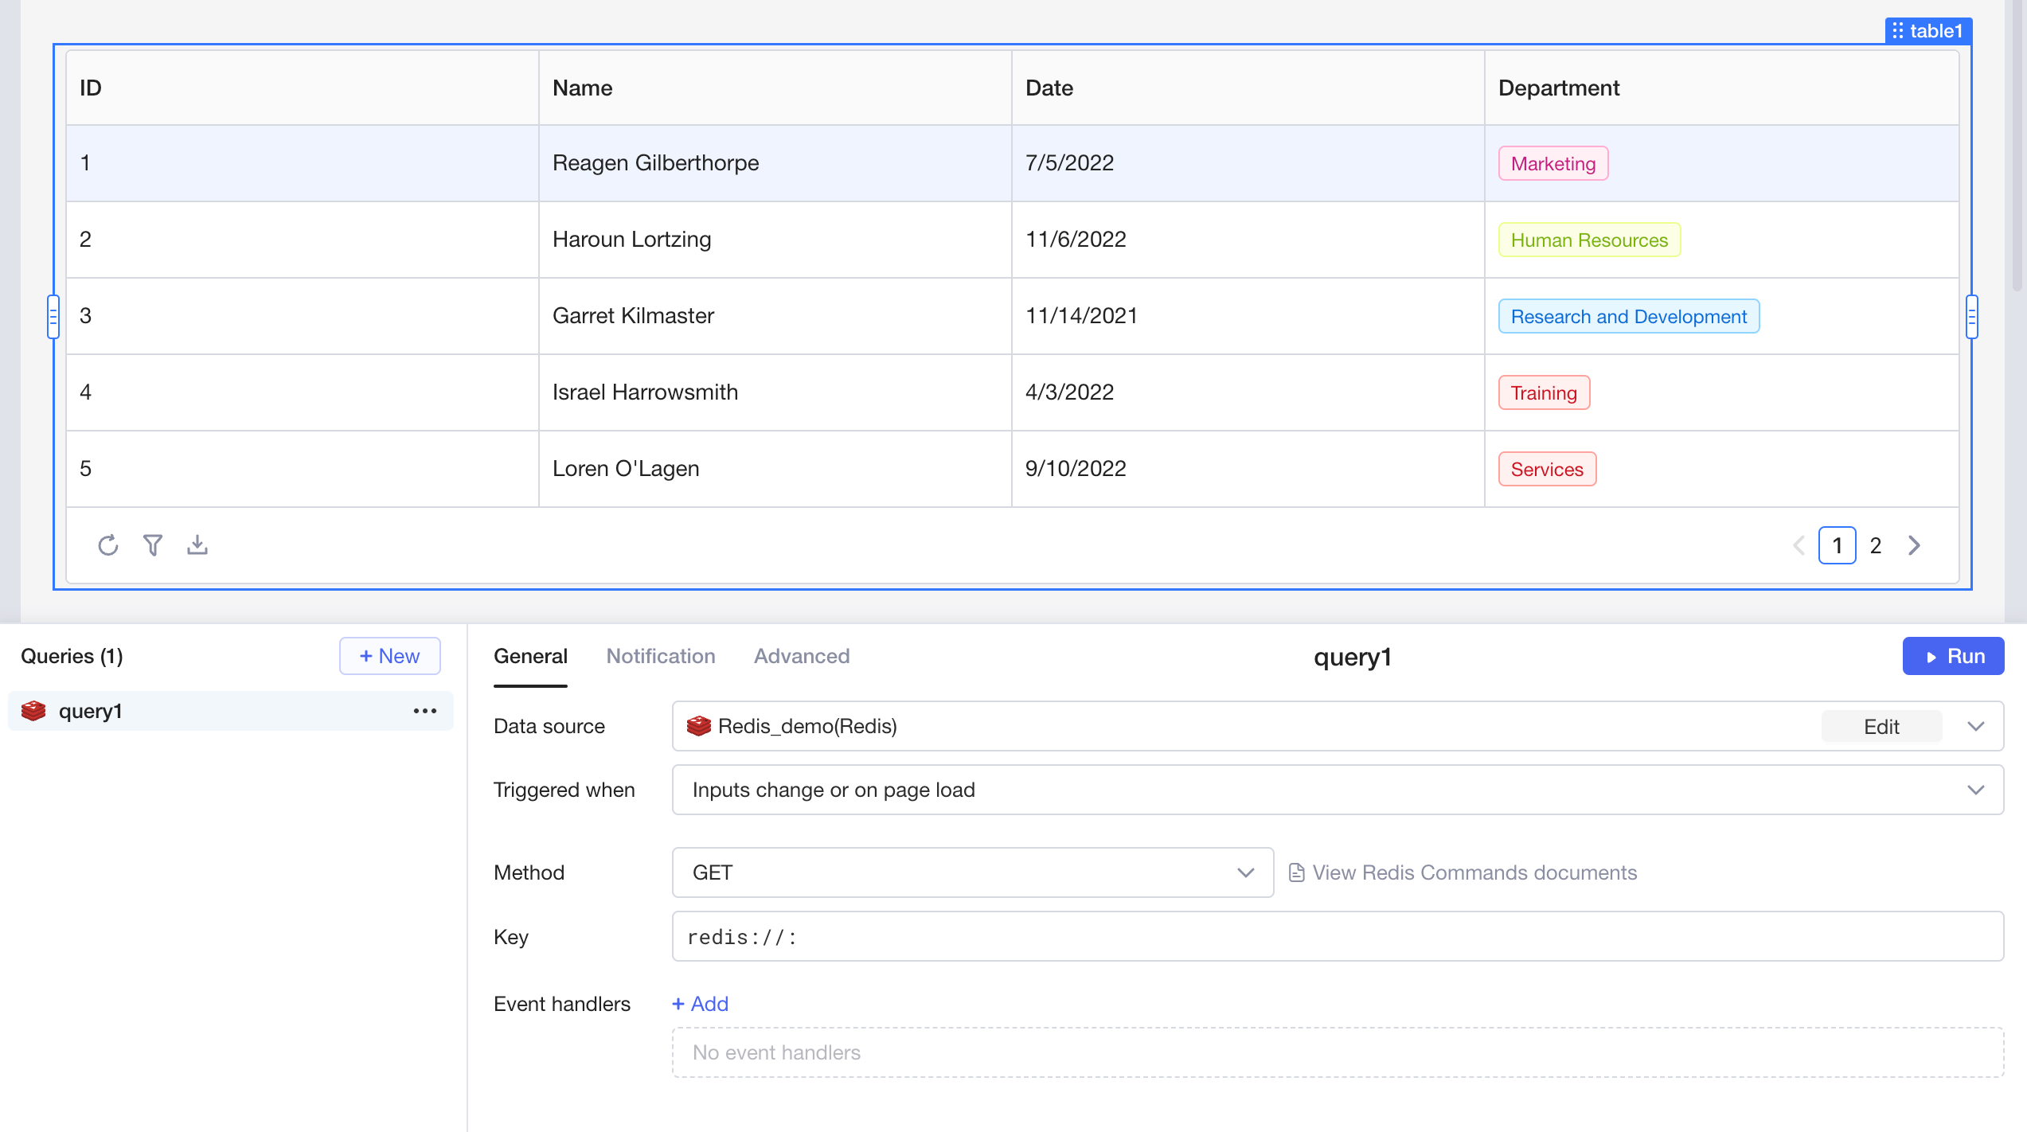Open the table filter options
Image resolution: width=2027 pixels, height=1132 pixels.
(x=153, y=545)
